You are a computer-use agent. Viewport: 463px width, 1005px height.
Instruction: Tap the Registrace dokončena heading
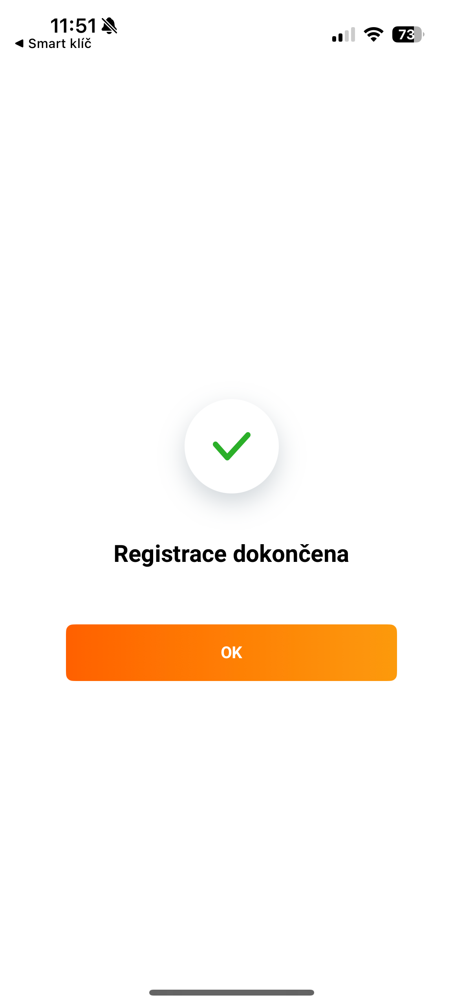(x=231, y=554)
